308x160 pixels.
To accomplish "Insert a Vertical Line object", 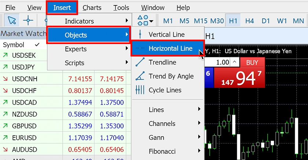I will click(x=166, y=34).
